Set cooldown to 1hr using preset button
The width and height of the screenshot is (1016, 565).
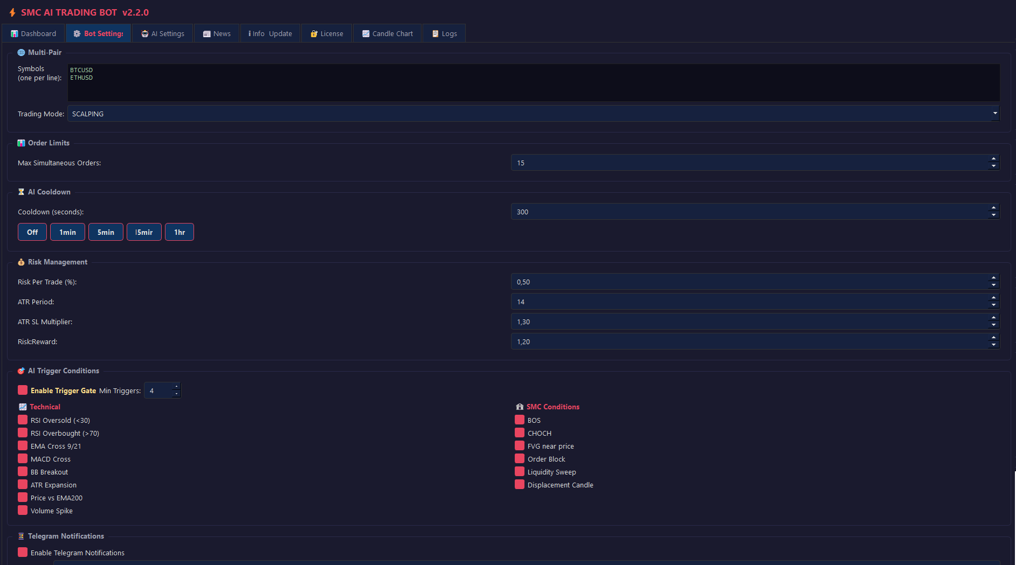point(179,232)
